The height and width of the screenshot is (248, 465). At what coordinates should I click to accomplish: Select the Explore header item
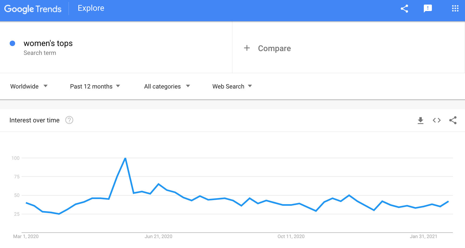91,8
